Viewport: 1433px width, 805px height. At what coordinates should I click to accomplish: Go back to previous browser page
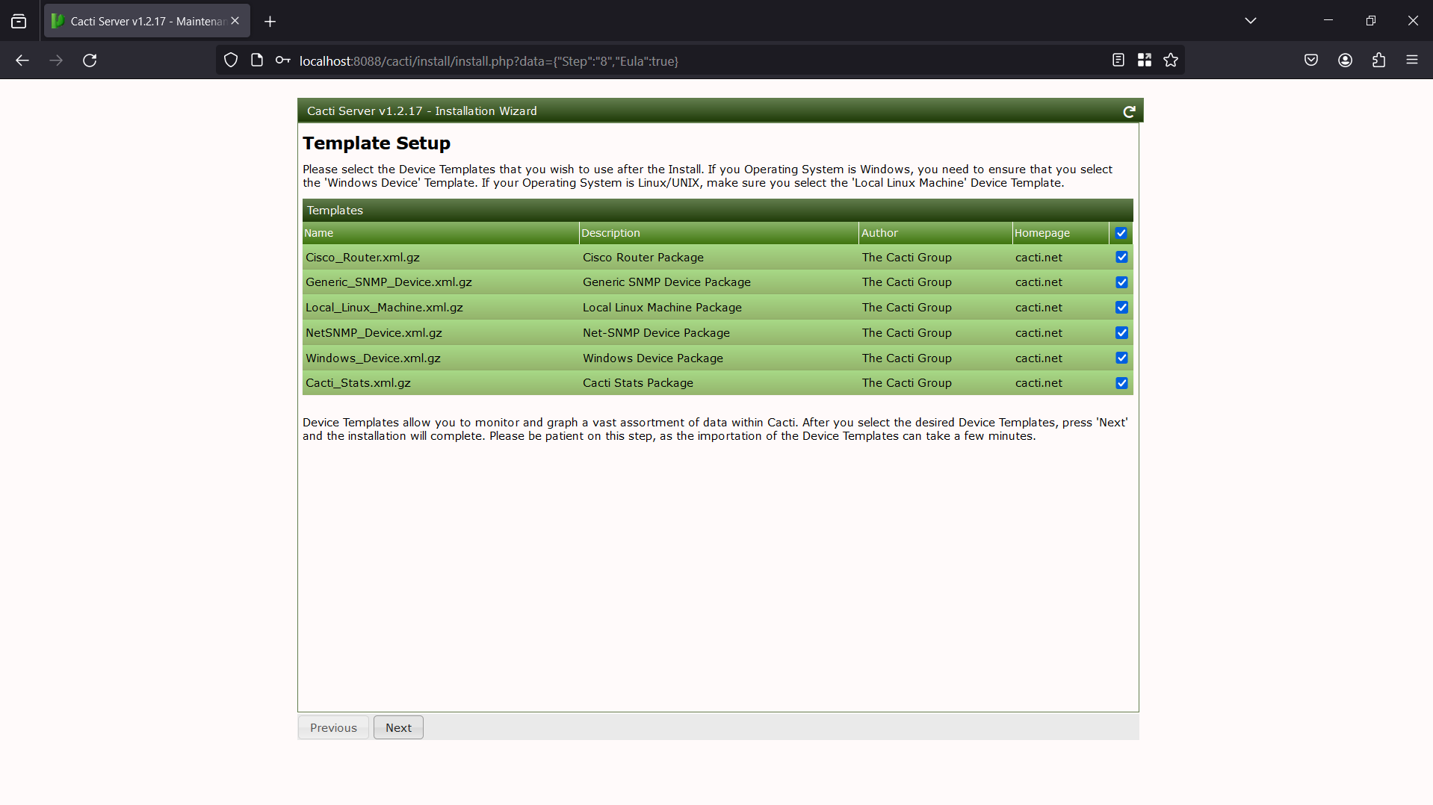[x=22, y=60]
